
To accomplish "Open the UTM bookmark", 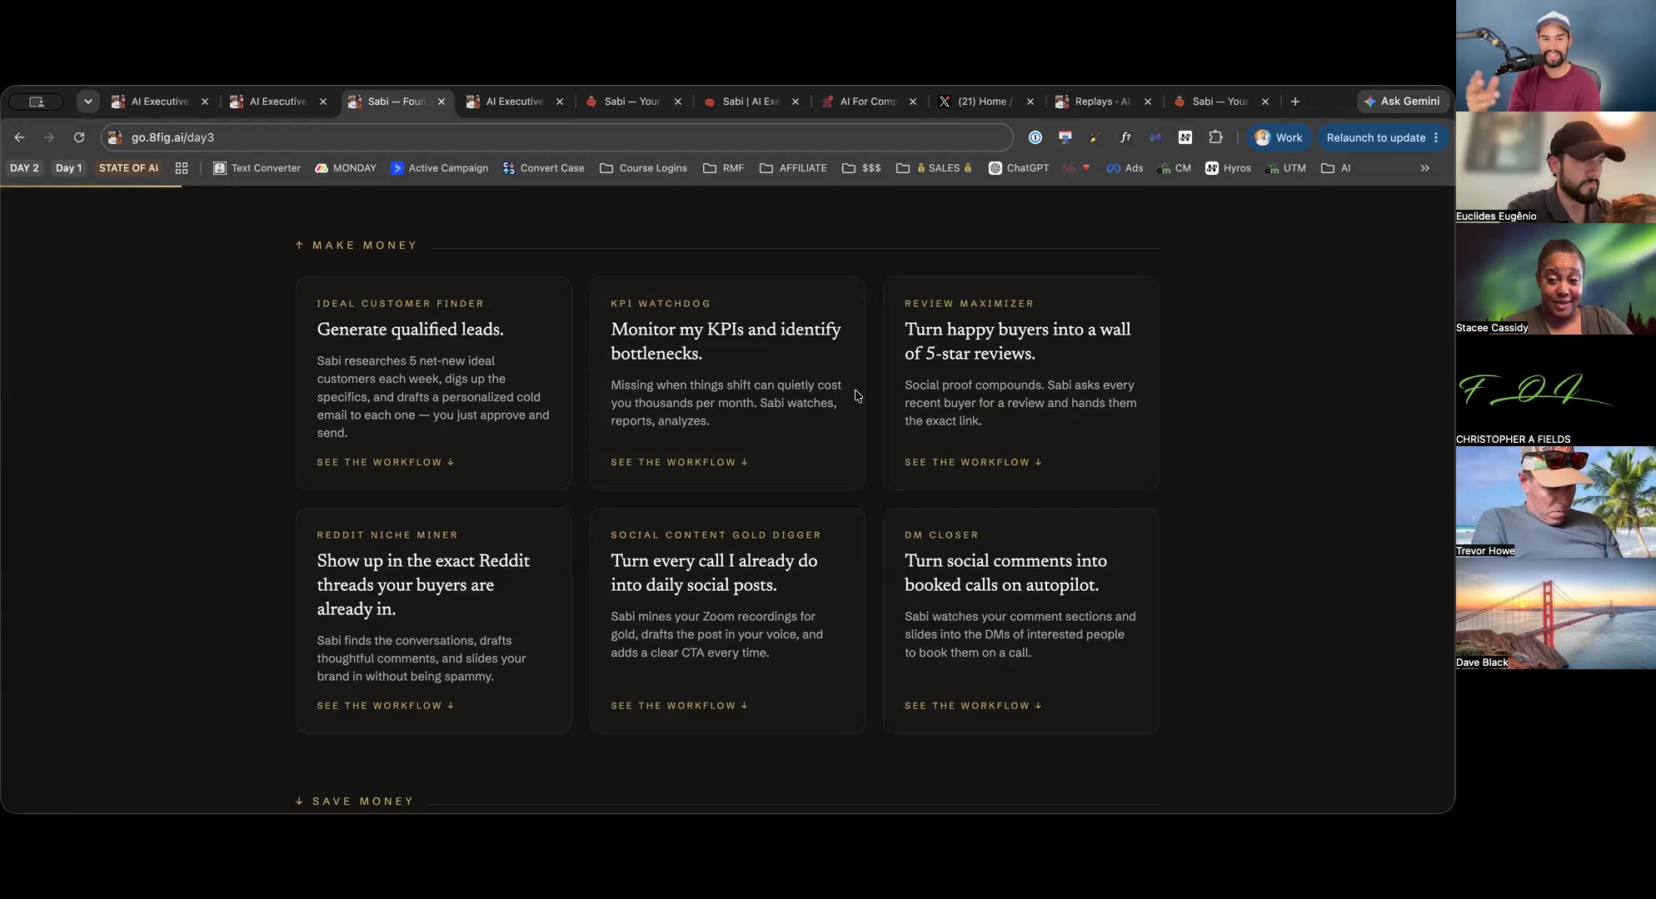I will (x=1285, y=168).
